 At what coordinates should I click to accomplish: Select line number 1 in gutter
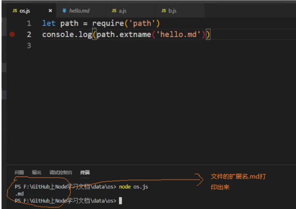(x=29, y=24)
